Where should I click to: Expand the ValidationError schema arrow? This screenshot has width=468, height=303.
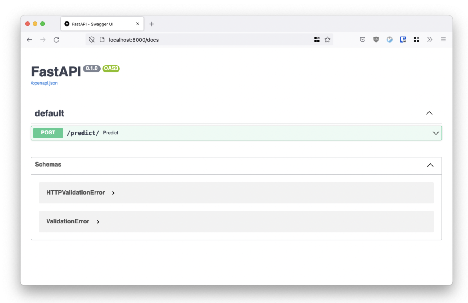tap(98, 222)
